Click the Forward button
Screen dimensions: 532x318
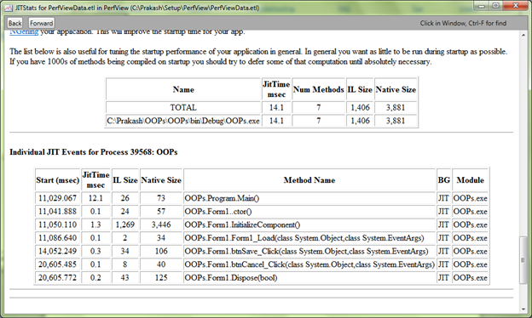tap(41, 23)
